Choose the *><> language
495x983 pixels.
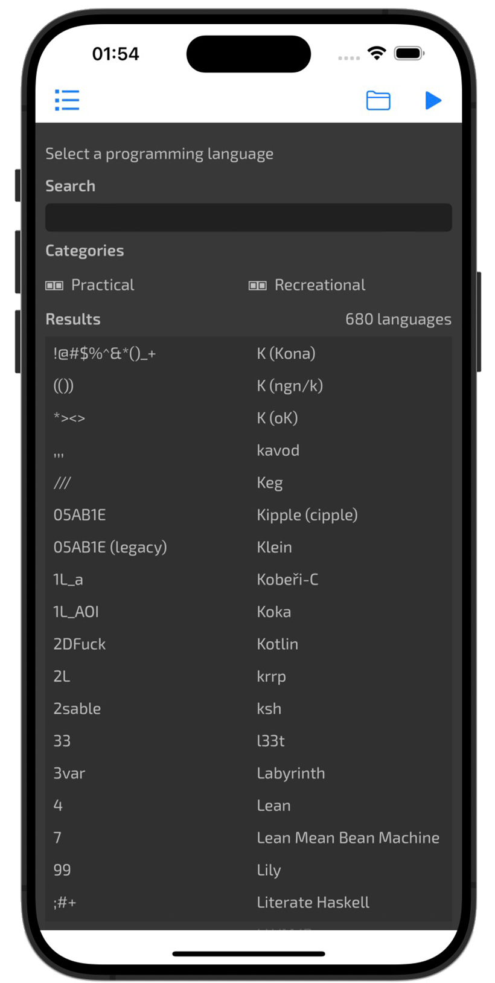(69, 418)
